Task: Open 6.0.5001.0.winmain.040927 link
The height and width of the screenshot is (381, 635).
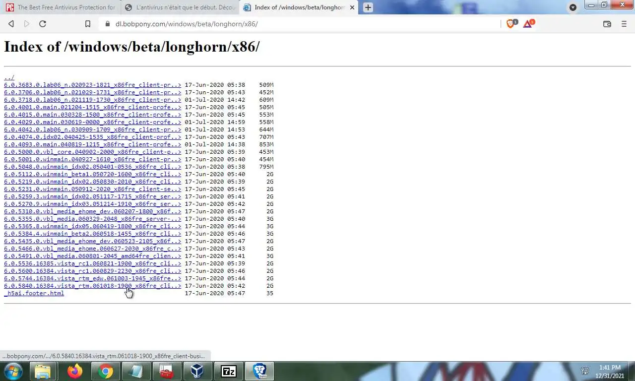Action: (93, 159)
